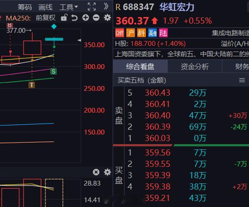This screenshot has width=249, height=207.
Task: Switch to 资金分析 tab
Action: tap(195, 66)
